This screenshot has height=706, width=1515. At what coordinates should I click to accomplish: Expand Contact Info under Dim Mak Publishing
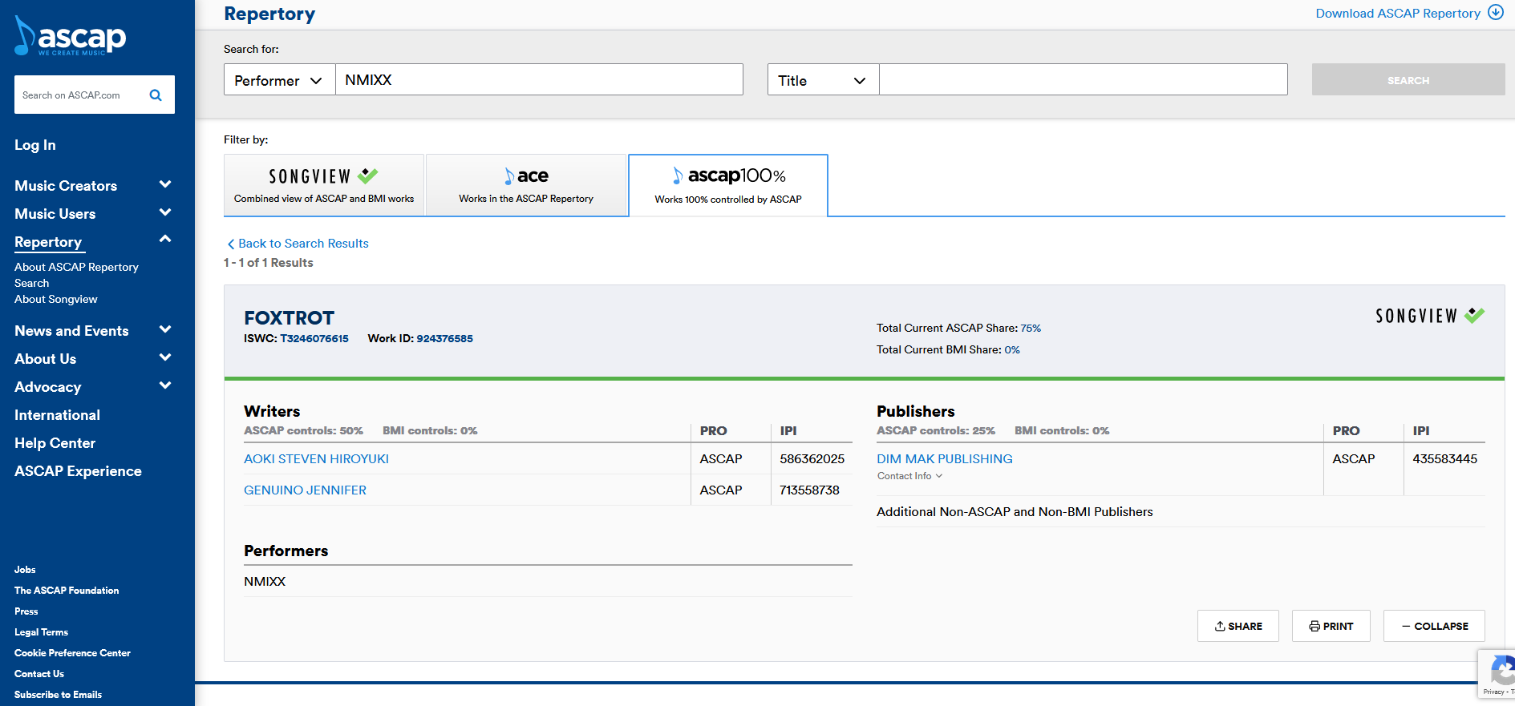coord(909,476)
